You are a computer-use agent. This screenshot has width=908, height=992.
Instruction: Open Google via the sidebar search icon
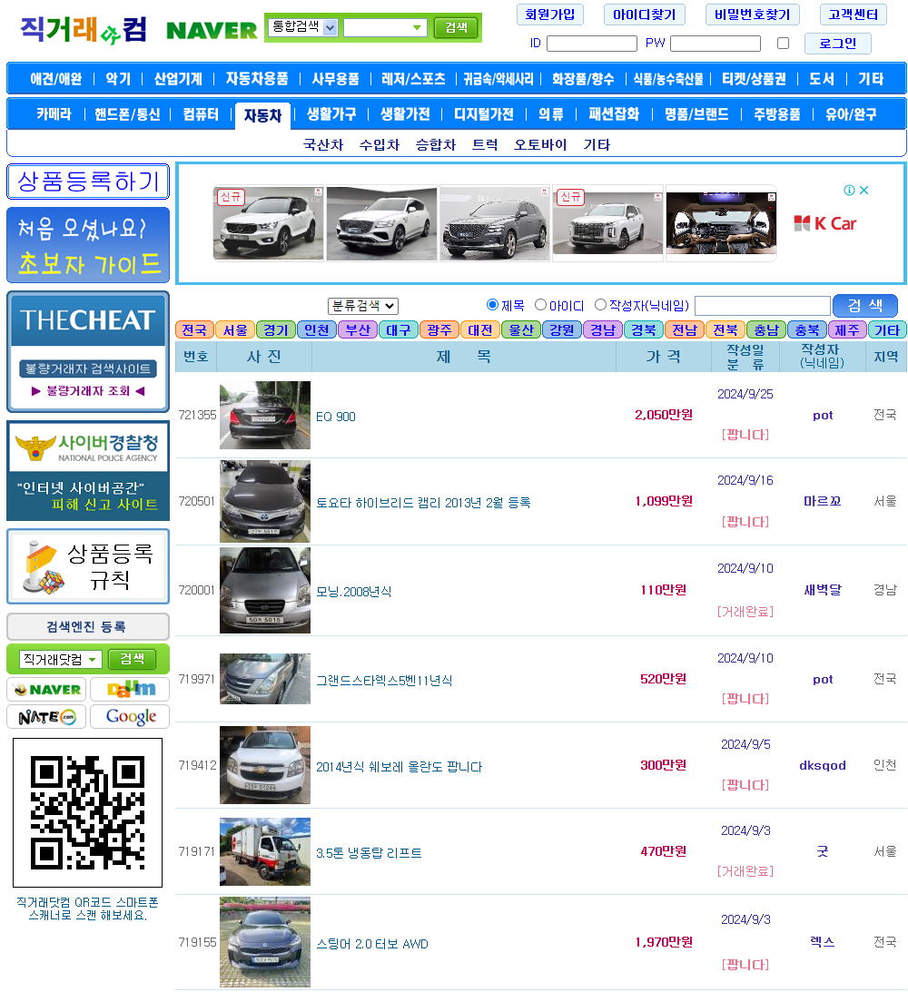(129, 716)
